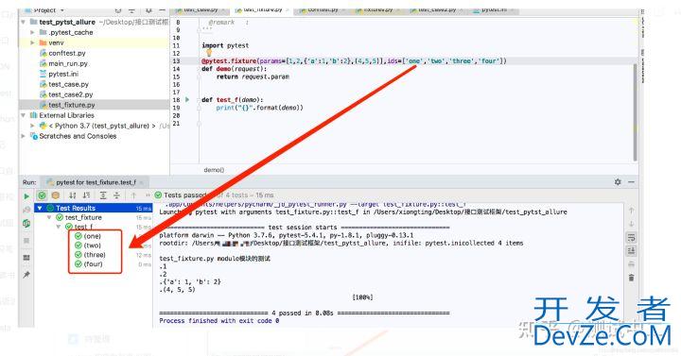681x356 pixels.
Task: Expand all nodes in the test tree
Action: [103, 195]
